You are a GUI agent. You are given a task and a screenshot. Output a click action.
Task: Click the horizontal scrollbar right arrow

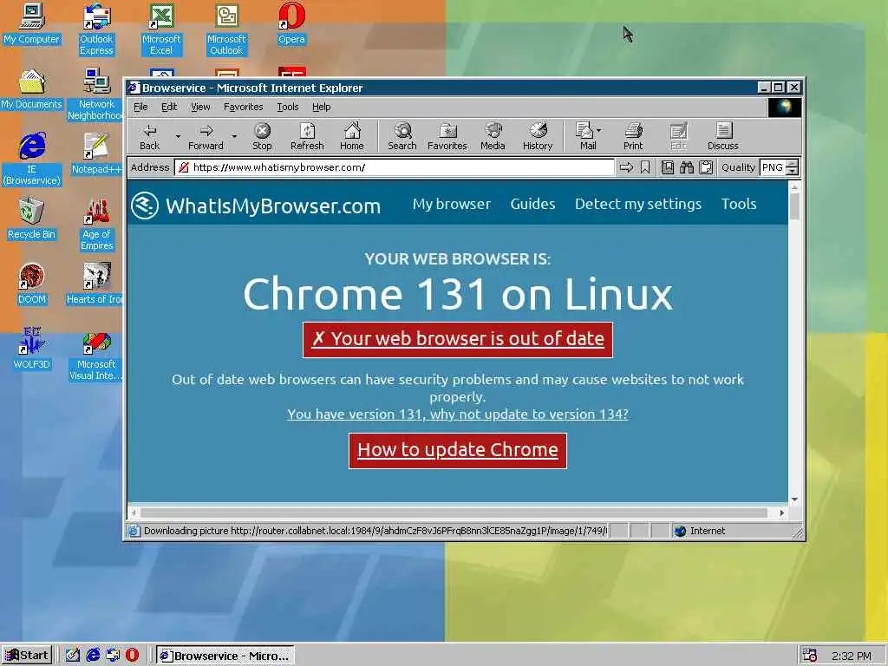click(x=782, y=513)
